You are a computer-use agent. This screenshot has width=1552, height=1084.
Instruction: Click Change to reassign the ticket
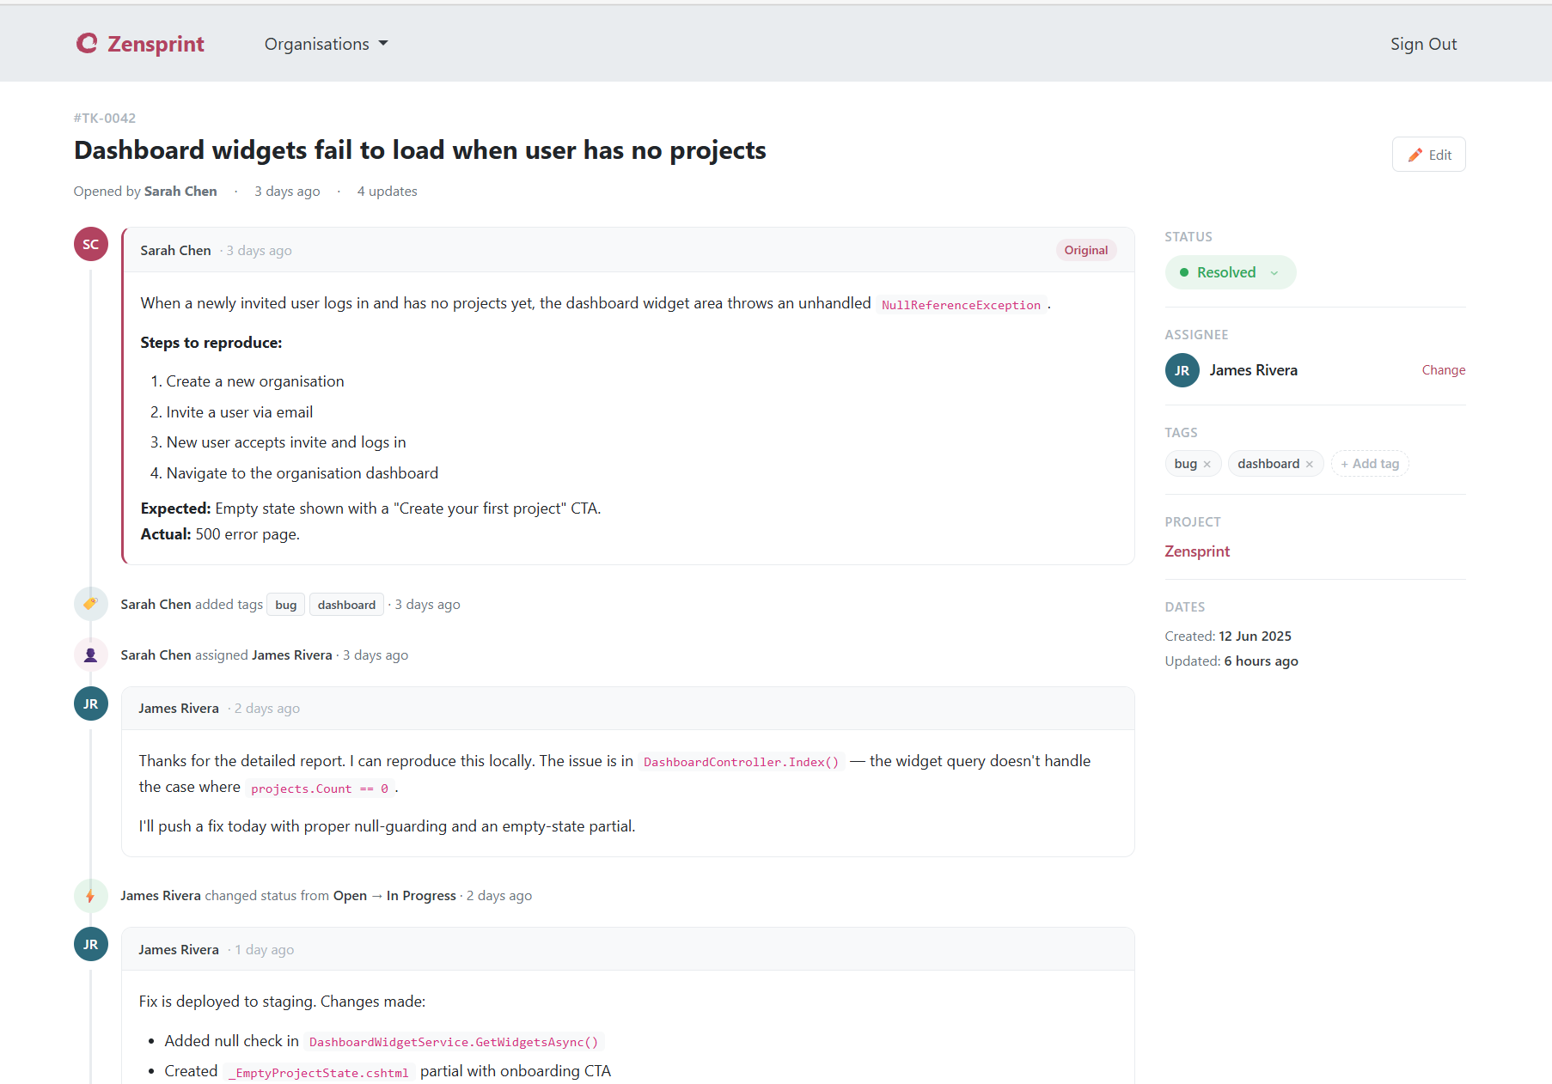[x=1443, y=370]
